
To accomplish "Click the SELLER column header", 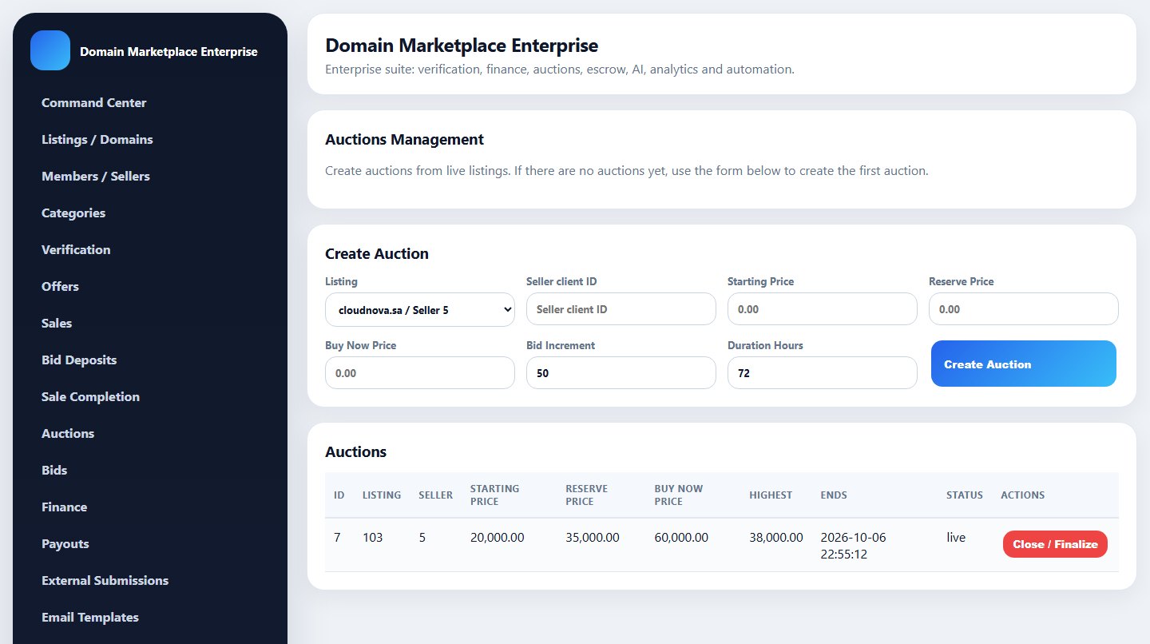I will click(436, 495).
